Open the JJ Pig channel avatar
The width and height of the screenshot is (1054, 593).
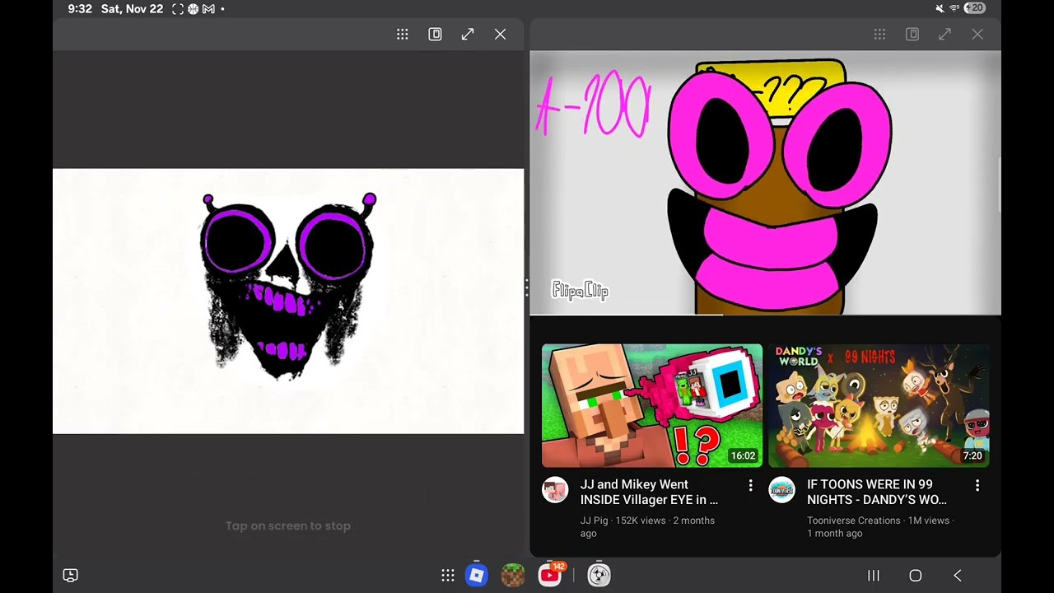(555, 489)
